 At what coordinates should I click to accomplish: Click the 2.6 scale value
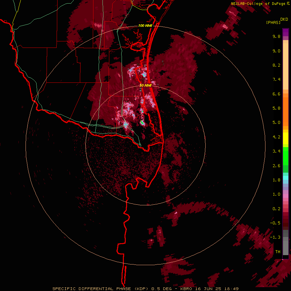(x=276, y=166)
